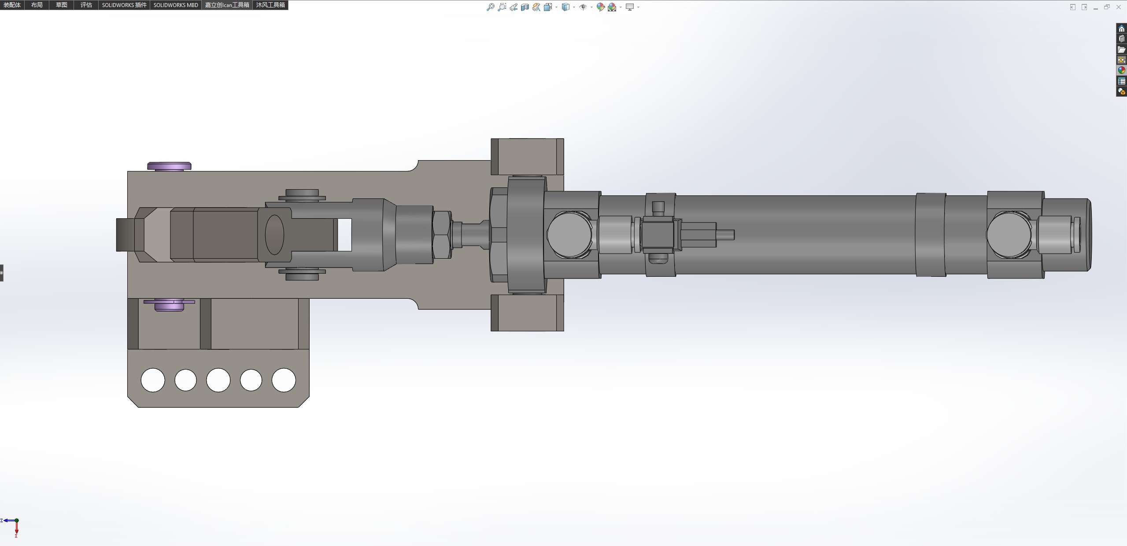Image resolution: width=1127 pixels, height=546 pixels.
Task: Click the Zoom to Fit icon
Action: pyautogui.click(x=490, y=7)
